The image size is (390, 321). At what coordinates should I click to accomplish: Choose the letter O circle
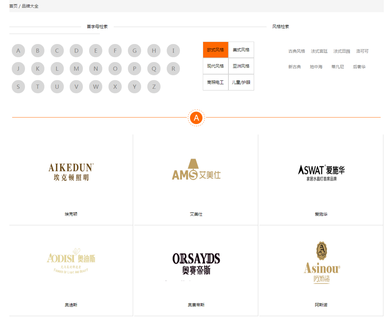pos(115,69)
